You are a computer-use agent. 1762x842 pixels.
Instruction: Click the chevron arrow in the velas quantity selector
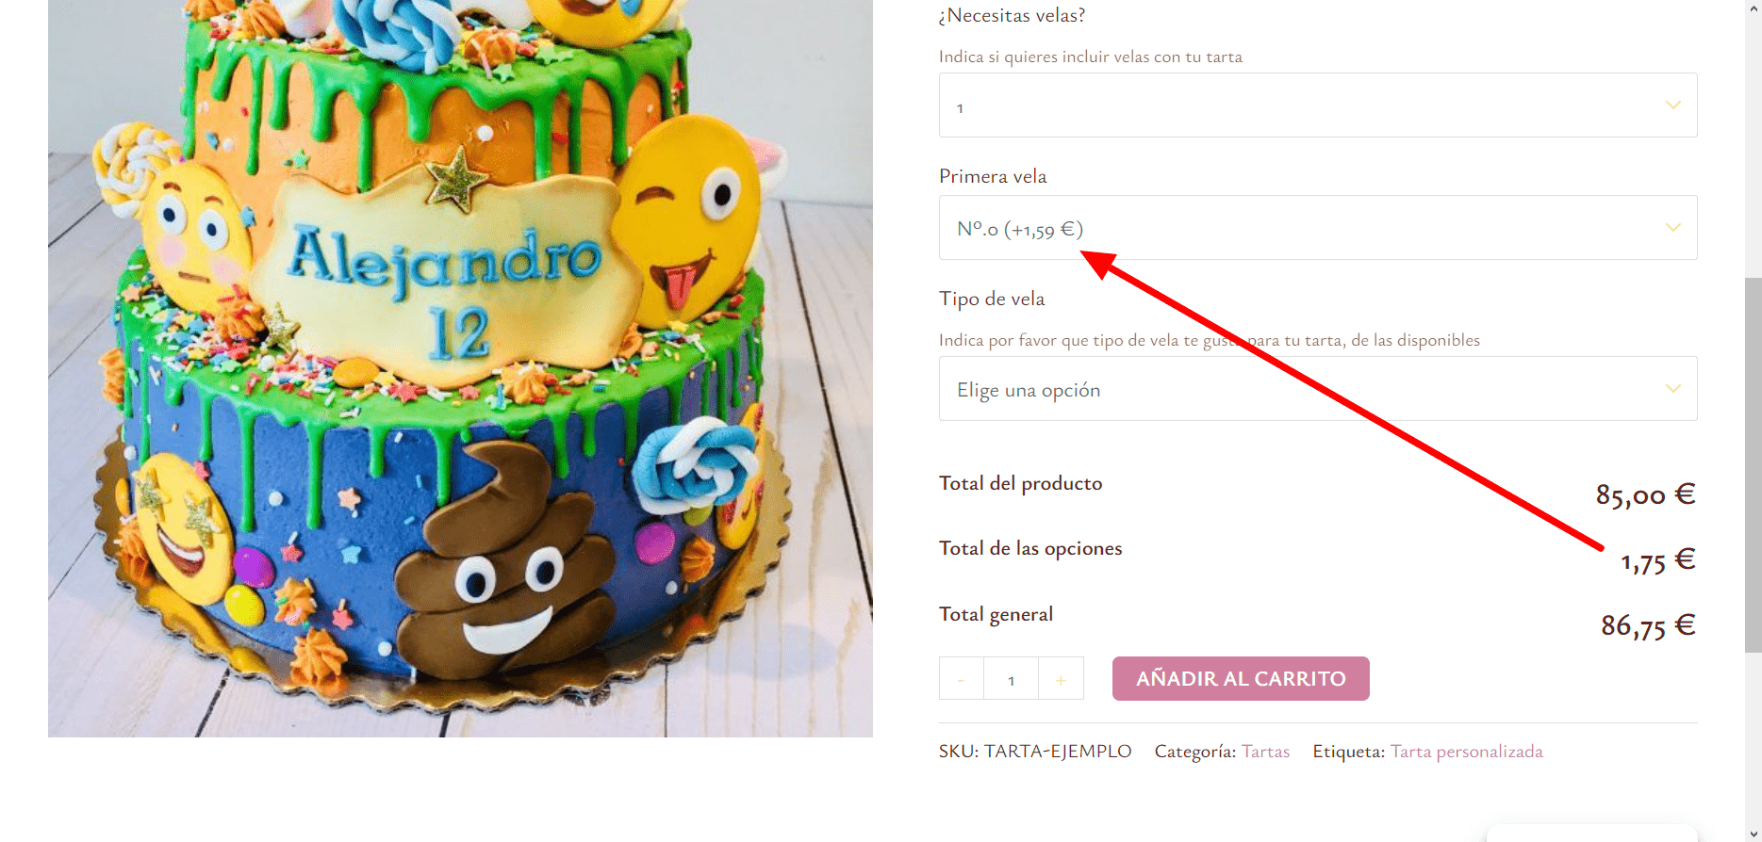1673,105
